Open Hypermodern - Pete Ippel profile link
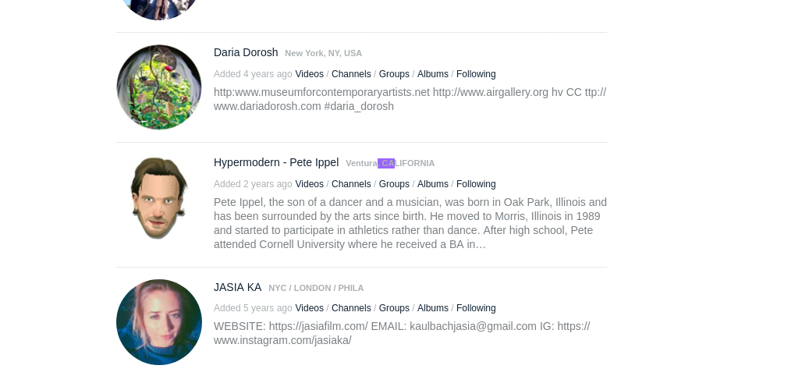Image resolution: width=802 pixels, height=369 pixels. coord(276,162)
